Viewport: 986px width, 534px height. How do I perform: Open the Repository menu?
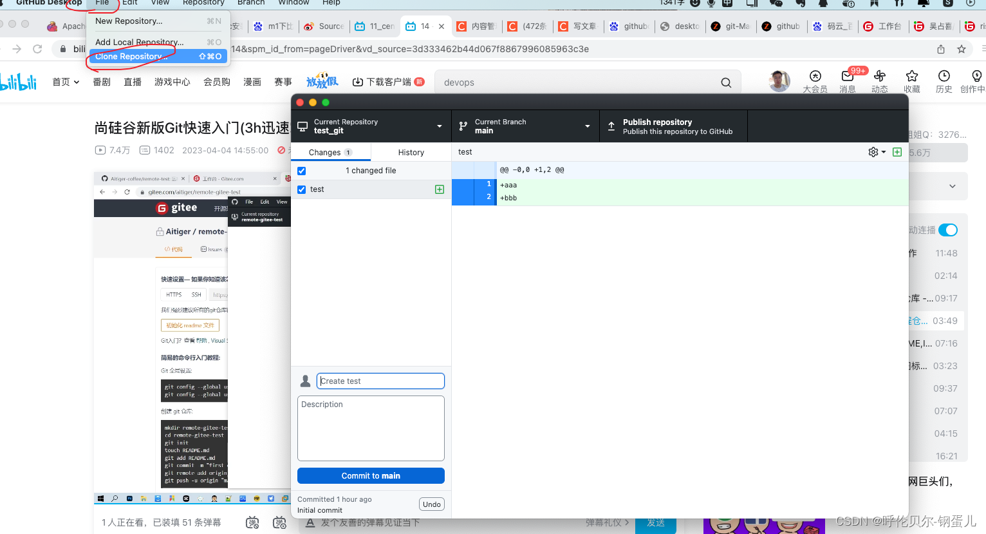point(203,3)
